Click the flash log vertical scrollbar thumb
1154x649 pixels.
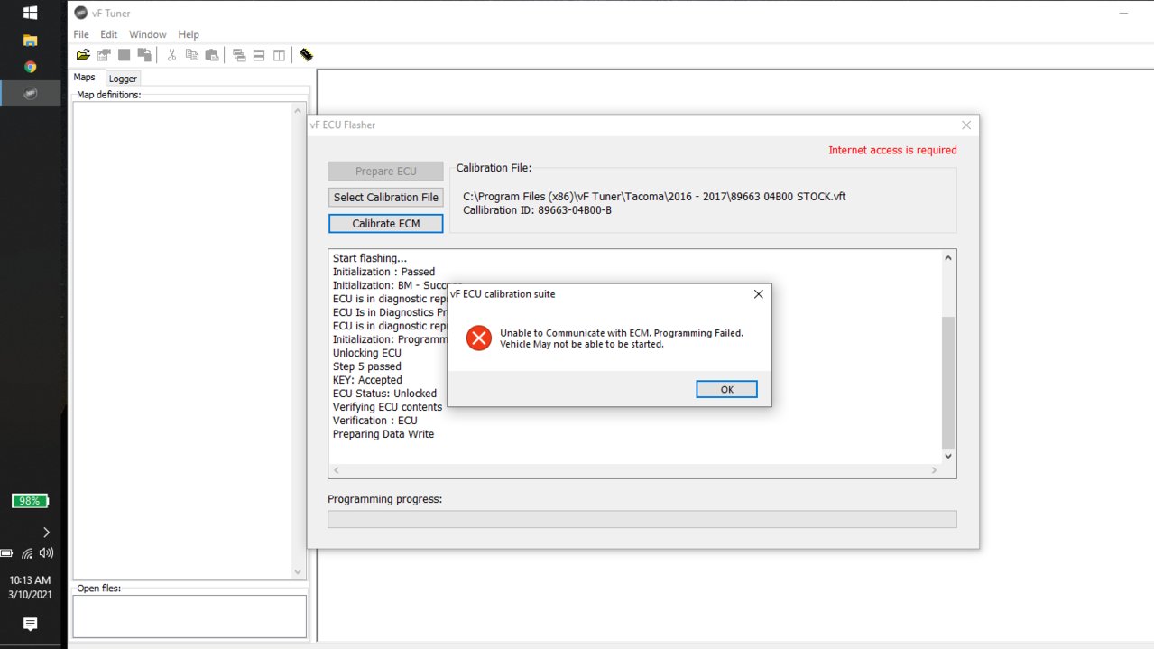click(x=947, y=382)
